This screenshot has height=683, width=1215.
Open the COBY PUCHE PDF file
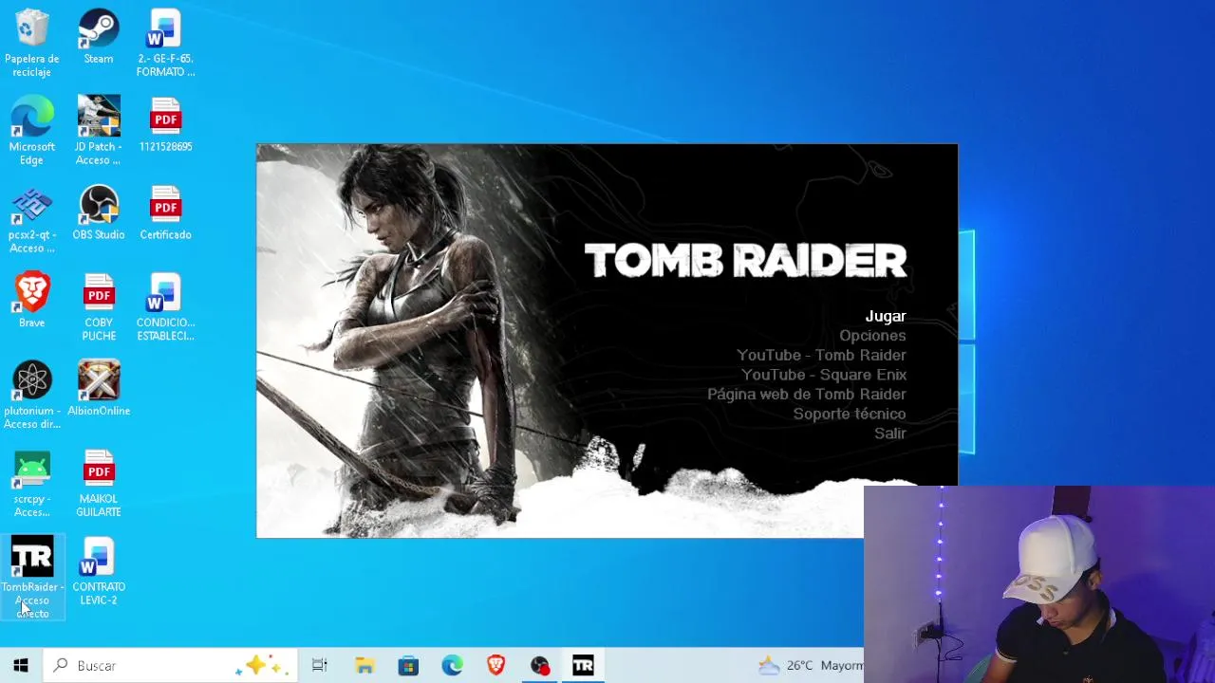pyautogui.click(x=99, y=307)
